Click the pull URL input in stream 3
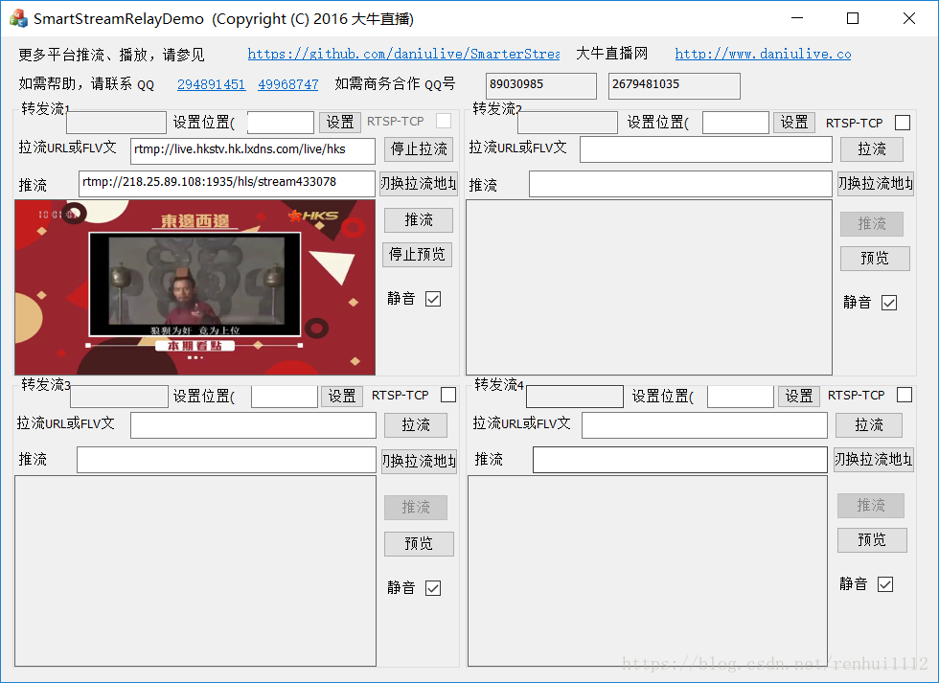 coord(253,425)
